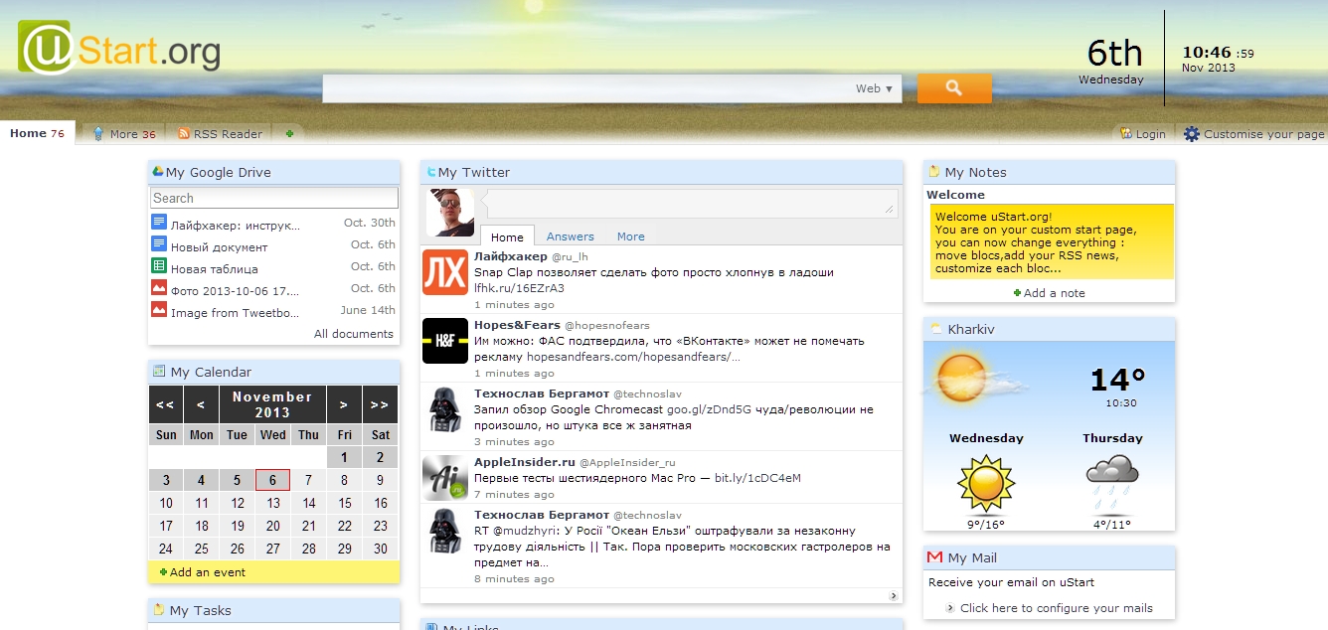The width and height of the screenshot is (1328, 630).
Task: Go to next month with > calendar button
Action: 344,404
